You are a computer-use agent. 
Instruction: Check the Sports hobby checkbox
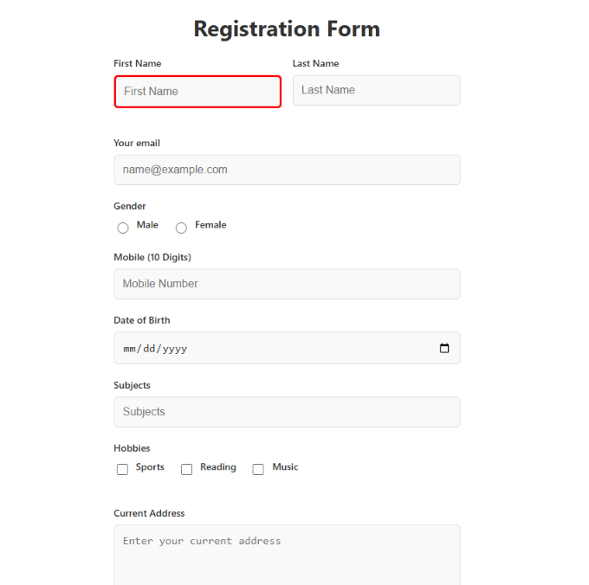coord(122,470)
